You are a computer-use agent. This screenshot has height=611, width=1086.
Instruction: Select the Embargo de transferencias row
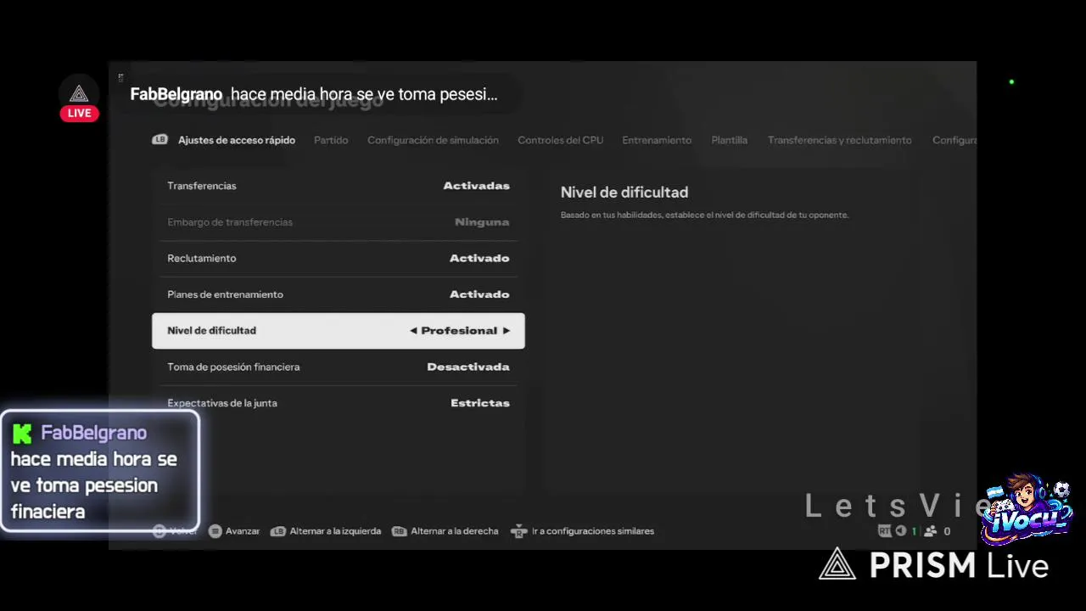[x=339, y=222]
